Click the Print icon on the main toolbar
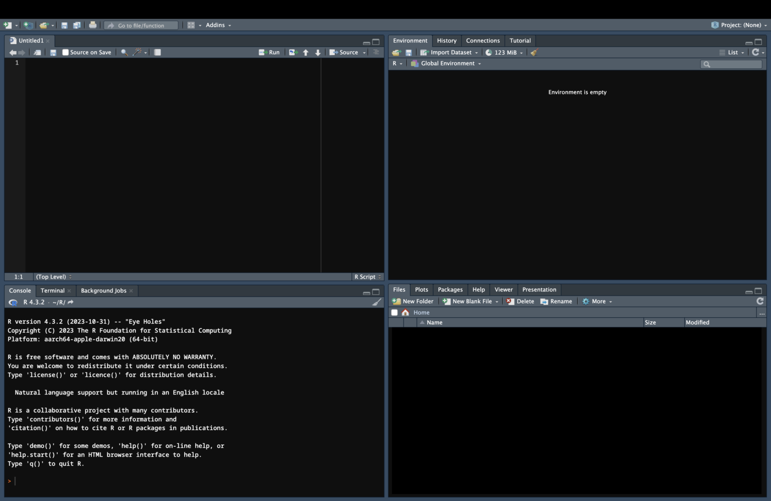The height and width of the screenshot is (501, 771). pos(93,25)
